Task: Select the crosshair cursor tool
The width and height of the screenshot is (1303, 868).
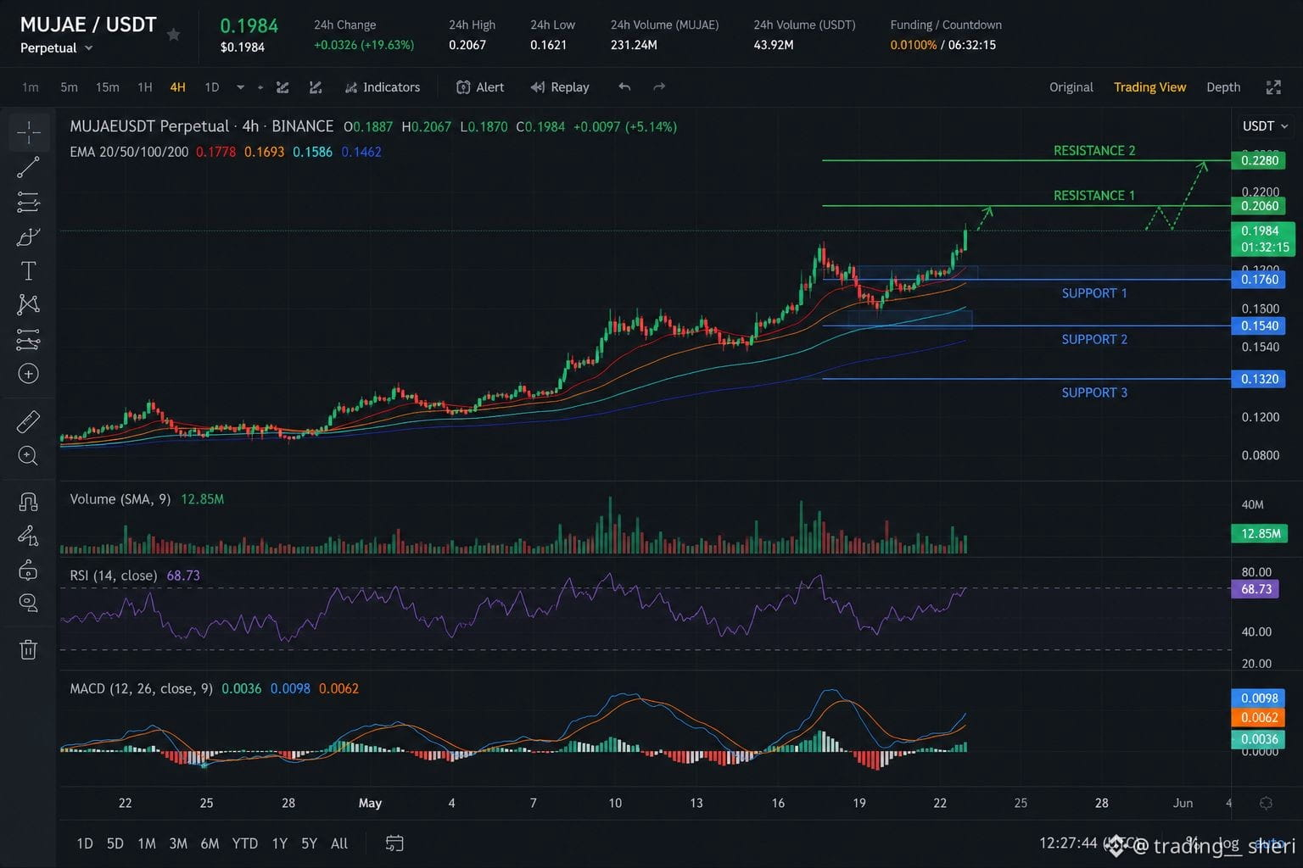Action: pyautogui.click(x=28, y=132)
